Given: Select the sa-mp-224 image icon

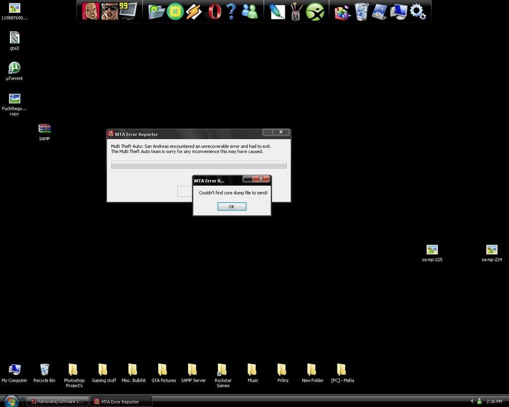Looking at the screenshot, I should [492, 253].
